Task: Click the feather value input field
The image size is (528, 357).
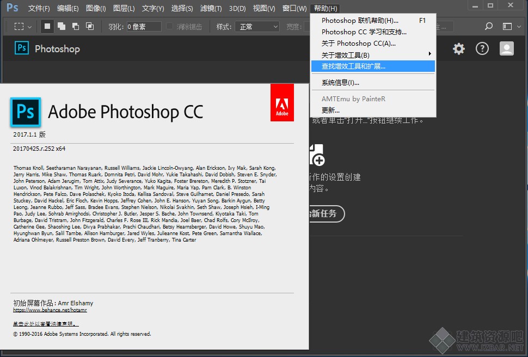Action: coord(144,27)
